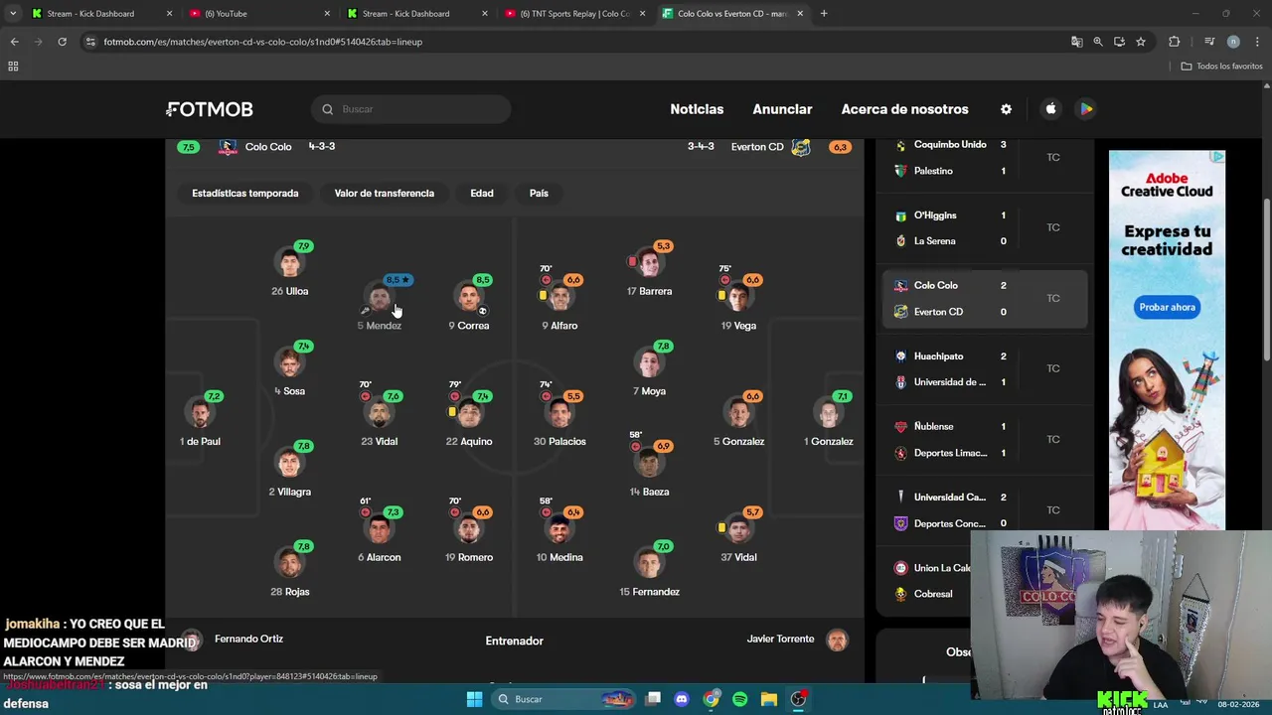
Task: Open the browser extensions puzzle icon
Action: pyautogui.click(x=1175, y=42)
